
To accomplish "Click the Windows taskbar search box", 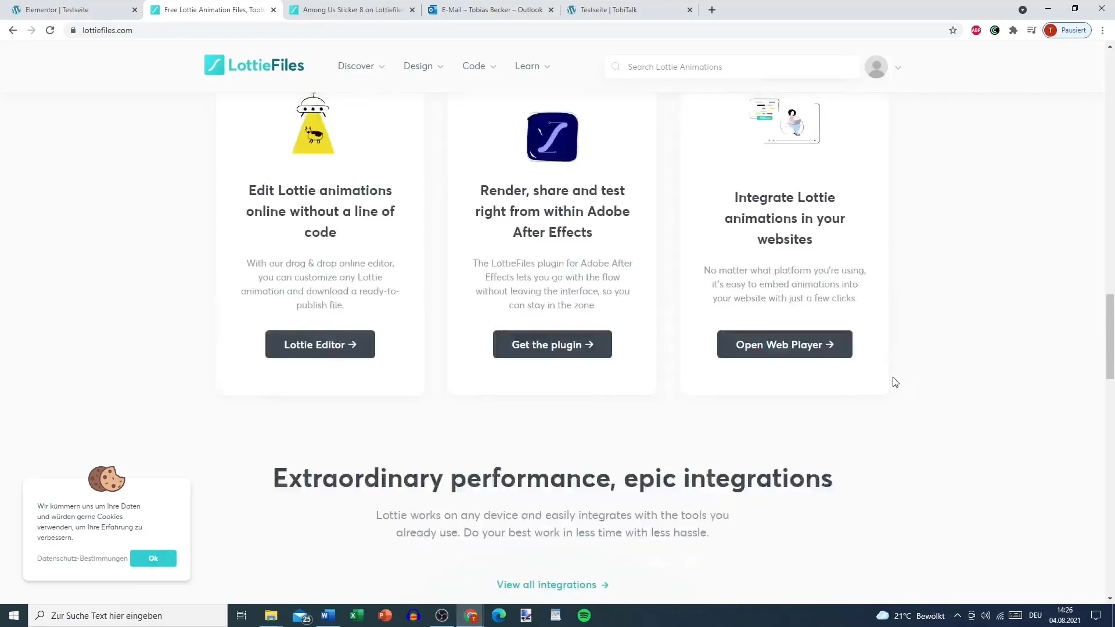I will tap(128, 615).
